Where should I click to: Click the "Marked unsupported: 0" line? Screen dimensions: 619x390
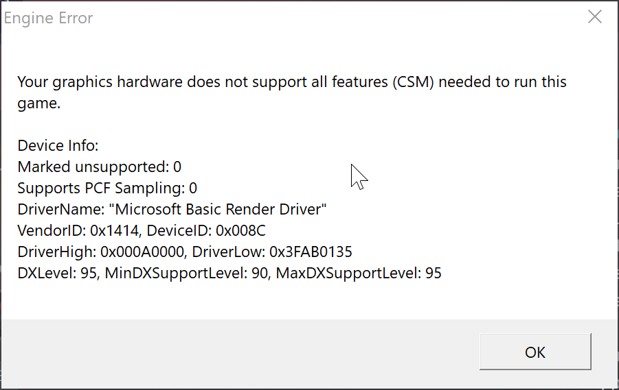pyautogui.click(x=99, y=167)
